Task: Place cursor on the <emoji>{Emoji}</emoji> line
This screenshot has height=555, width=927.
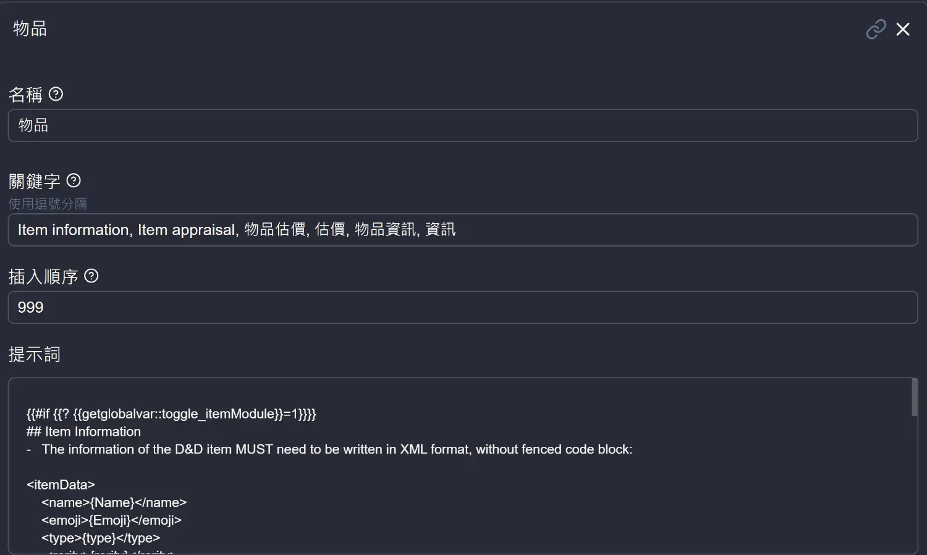Action: [111, 520]
